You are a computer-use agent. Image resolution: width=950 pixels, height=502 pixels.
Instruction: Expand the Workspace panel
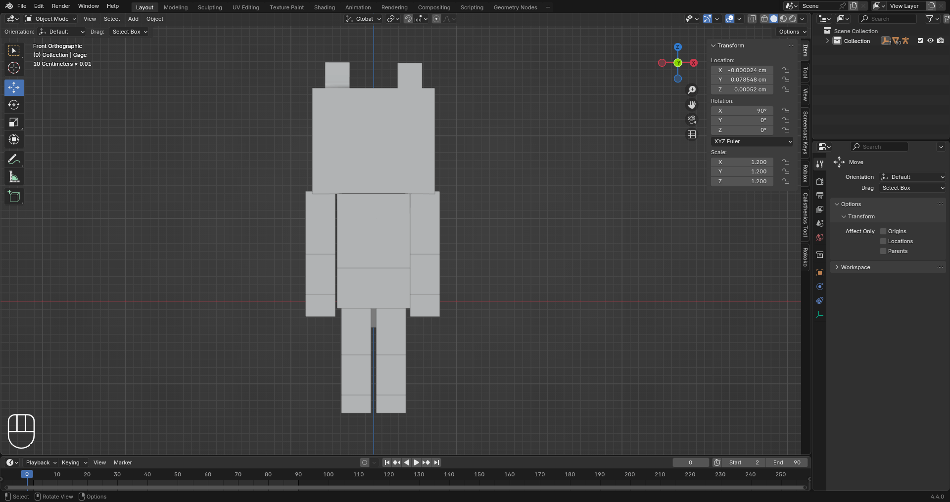(855, 267)
